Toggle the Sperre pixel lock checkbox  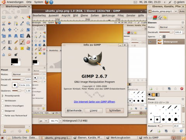click(160, 37)
